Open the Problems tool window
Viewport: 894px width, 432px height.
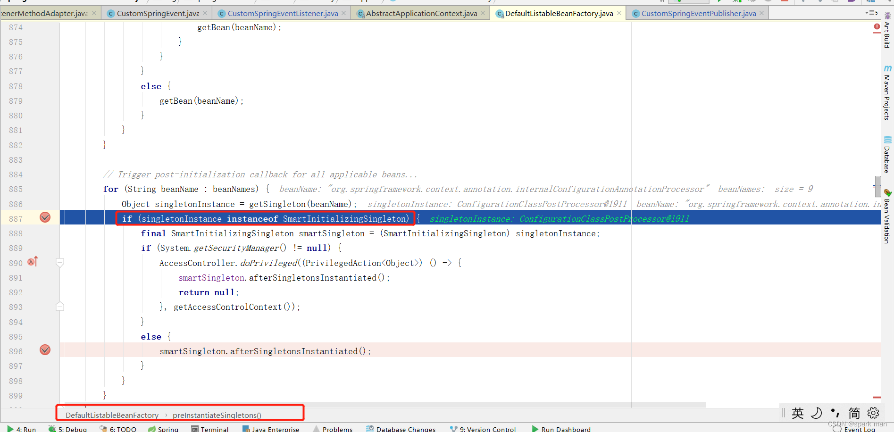pos(333,429)
